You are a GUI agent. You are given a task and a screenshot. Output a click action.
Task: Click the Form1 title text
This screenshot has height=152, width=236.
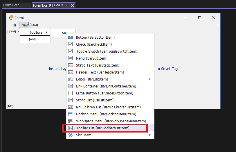(x=19, y=18)
